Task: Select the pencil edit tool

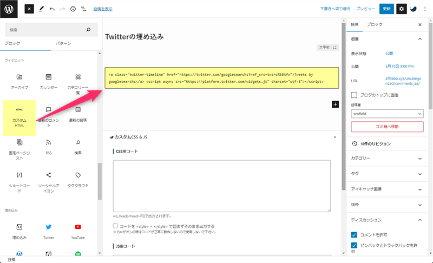Action: pos(42,9)
